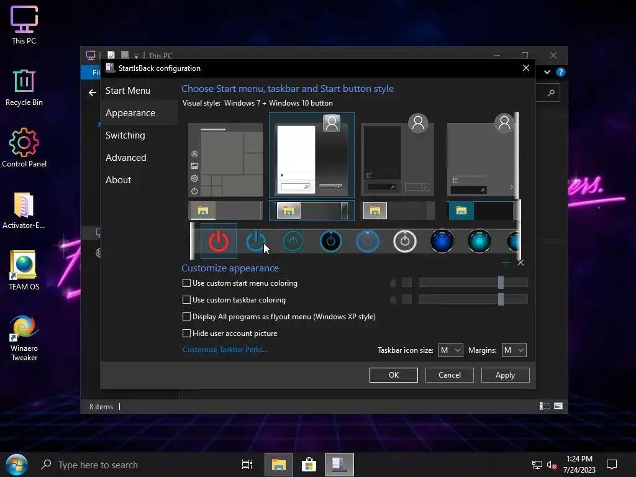Choose the white ring power Start button
Screen dimensions: 636x477
point(405,241)
